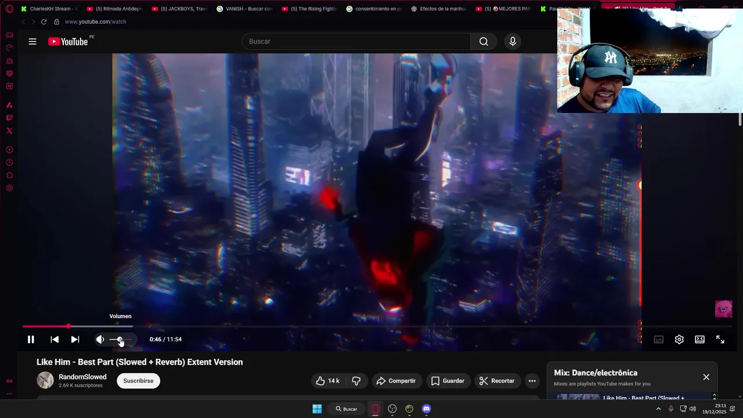Open GX Corner gamepad sidebar icon
The height and width of the screenshot is (418, 743).
tap(9, 35)
